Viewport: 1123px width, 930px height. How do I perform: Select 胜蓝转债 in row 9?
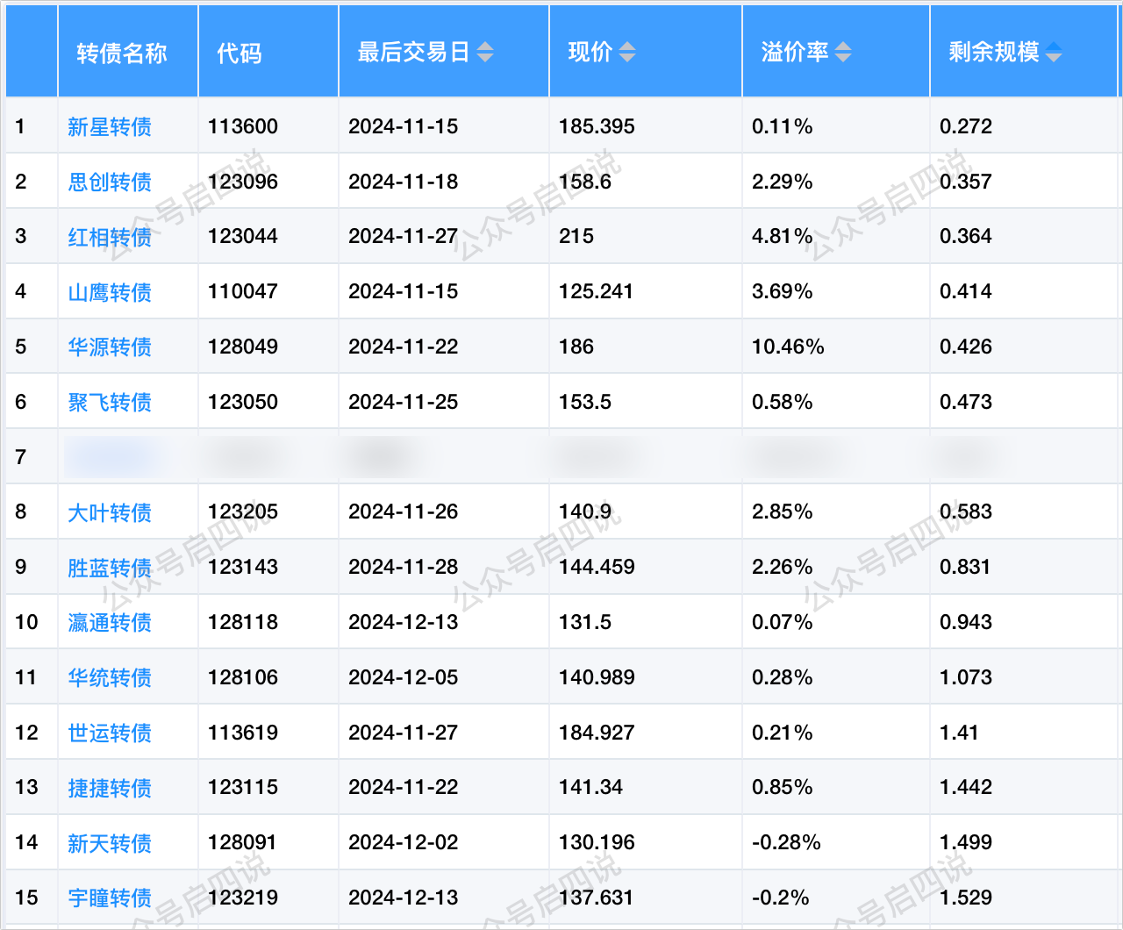[110, 568]
